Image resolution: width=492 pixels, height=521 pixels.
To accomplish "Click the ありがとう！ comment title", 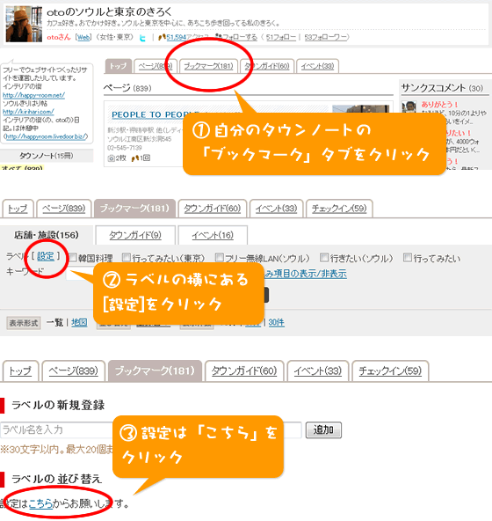I will [439, 105].
